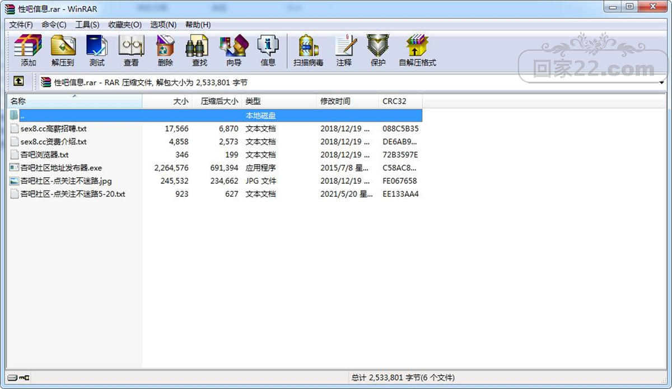Click the packed size value 234,662
Screen dimensions: 672x389
[x=223, y=180]
